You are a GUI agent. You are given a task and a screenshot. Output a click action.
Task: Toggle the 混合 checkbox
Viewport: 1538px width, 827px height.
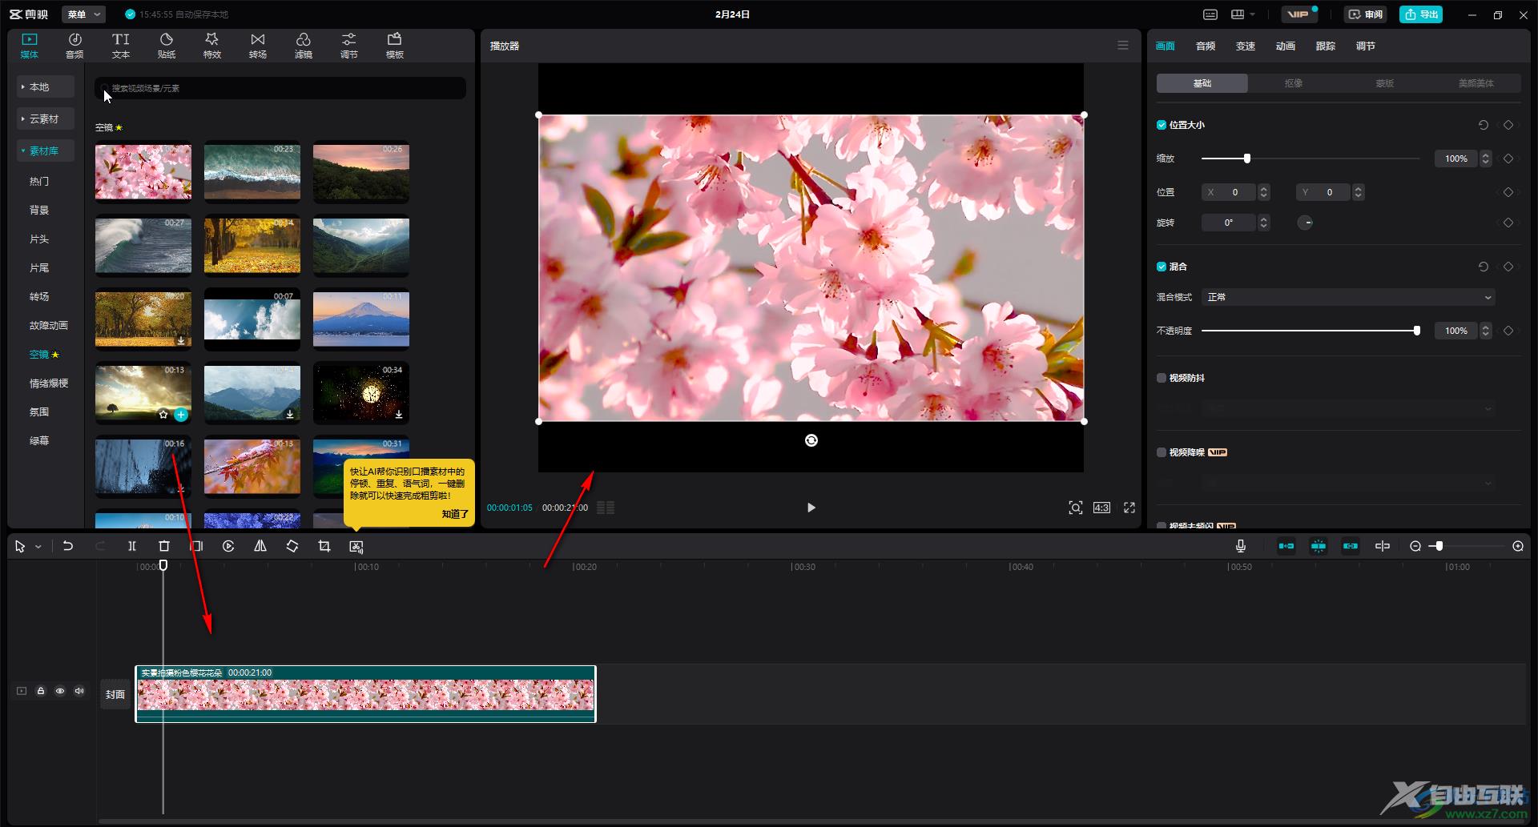(x=1162, y=267)
